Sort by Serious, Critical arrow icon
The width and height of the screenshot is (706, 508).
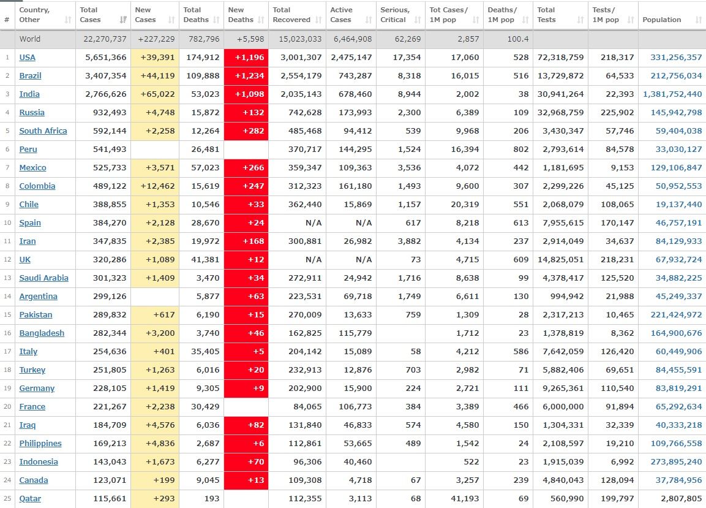coord(419,20)
